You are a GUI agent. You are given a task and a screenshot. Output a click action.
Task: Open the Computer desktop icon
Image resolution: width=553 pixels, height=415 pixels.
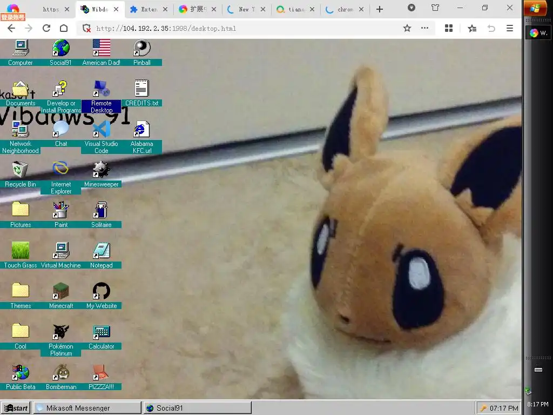tap(21, 52)
